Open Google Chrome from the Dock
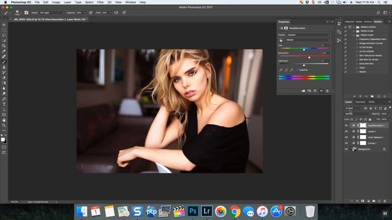 [235, 211]
